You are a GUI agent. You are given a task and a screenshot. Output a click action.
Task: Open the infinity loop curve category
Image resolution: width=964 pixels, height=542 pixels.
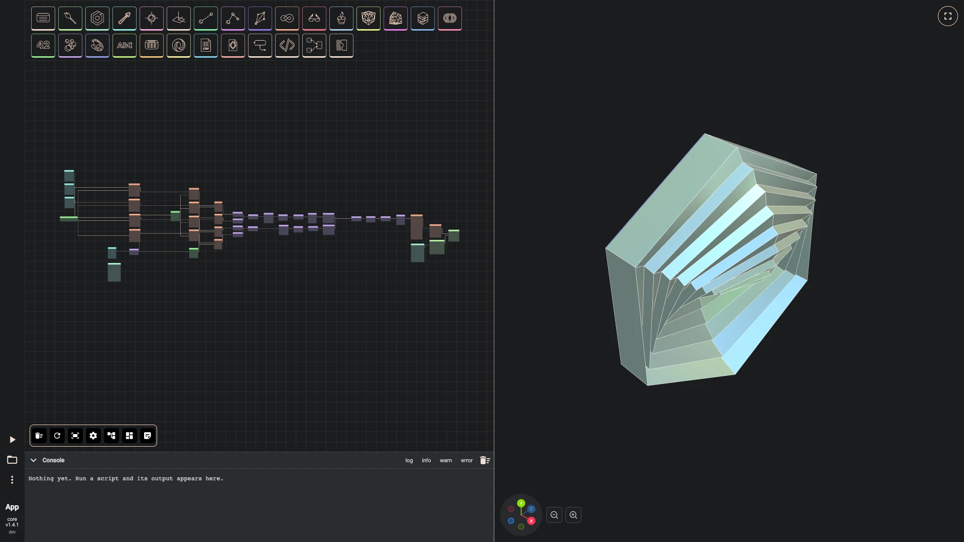[x=287, y=18]
